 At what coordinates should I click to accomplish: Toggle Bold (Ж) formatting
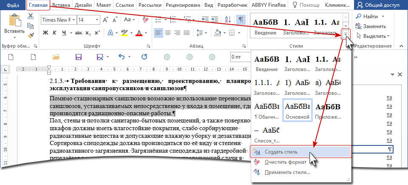point(45,33)
